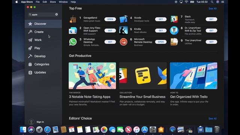The width and height of the screenshot is (240, 135).
Task: Open the File menu
Action: (37, 2)
